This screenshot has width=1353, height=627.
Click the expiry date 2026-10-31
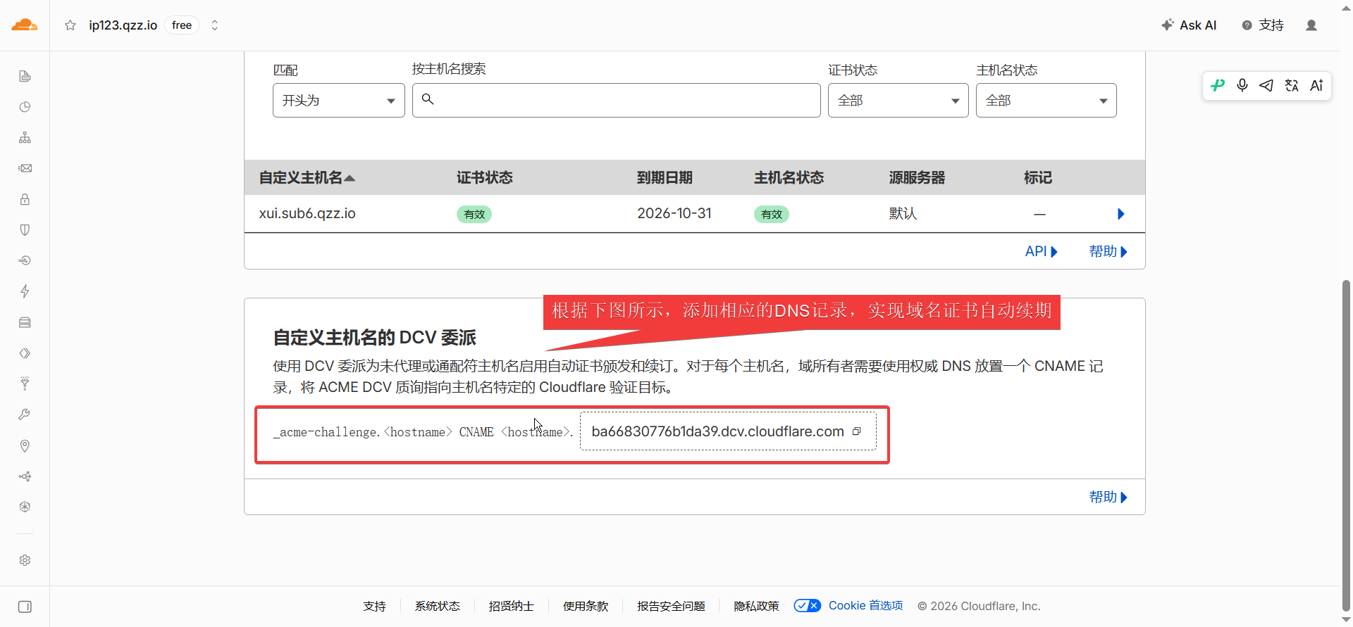point(674,213)
